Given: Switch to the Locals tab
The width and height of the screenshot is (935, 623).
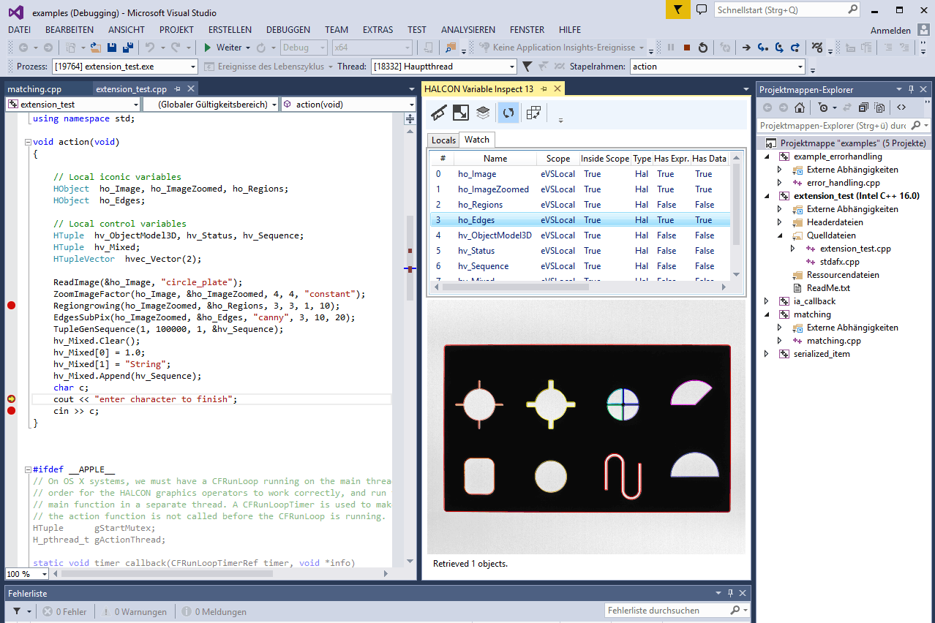Looking at the screenshot, I should click(x=443, y=140).
